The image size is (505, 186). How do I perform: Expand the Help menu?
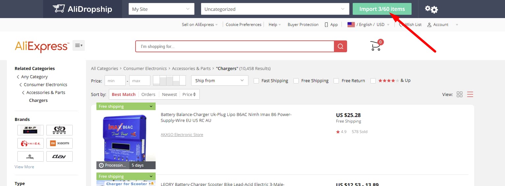pyautogui.click(x=275, y=25)
